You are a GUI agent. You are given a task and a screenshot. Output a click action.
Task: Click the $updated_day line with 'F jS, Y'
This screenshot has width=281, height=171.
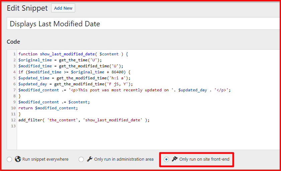point(76,84)
